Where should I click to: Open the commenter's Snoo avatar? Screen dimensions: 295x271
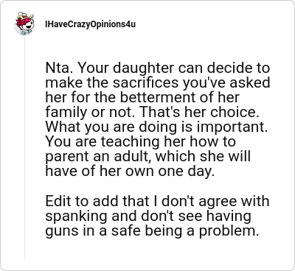[x=24, y=24]
